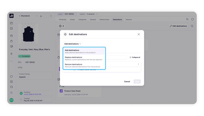Choose Remove destinations option in menu
The width and height of the screenshot is (204, 116).
[84, 65]
